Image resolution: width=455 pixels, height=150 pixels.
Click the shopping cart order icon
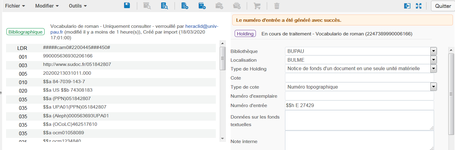click(x=257, y=6)
